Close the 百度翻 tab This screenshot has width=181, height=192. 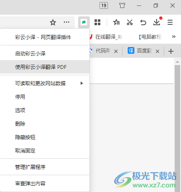[157, 51]
